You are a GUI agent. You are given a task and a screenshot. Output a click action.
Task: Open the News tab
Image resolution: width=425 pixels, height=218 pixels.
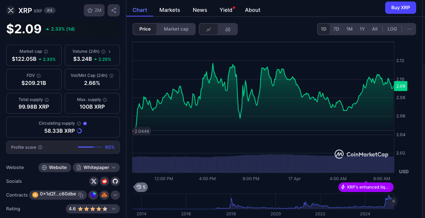pyautogui.click(x=200, y=10)
